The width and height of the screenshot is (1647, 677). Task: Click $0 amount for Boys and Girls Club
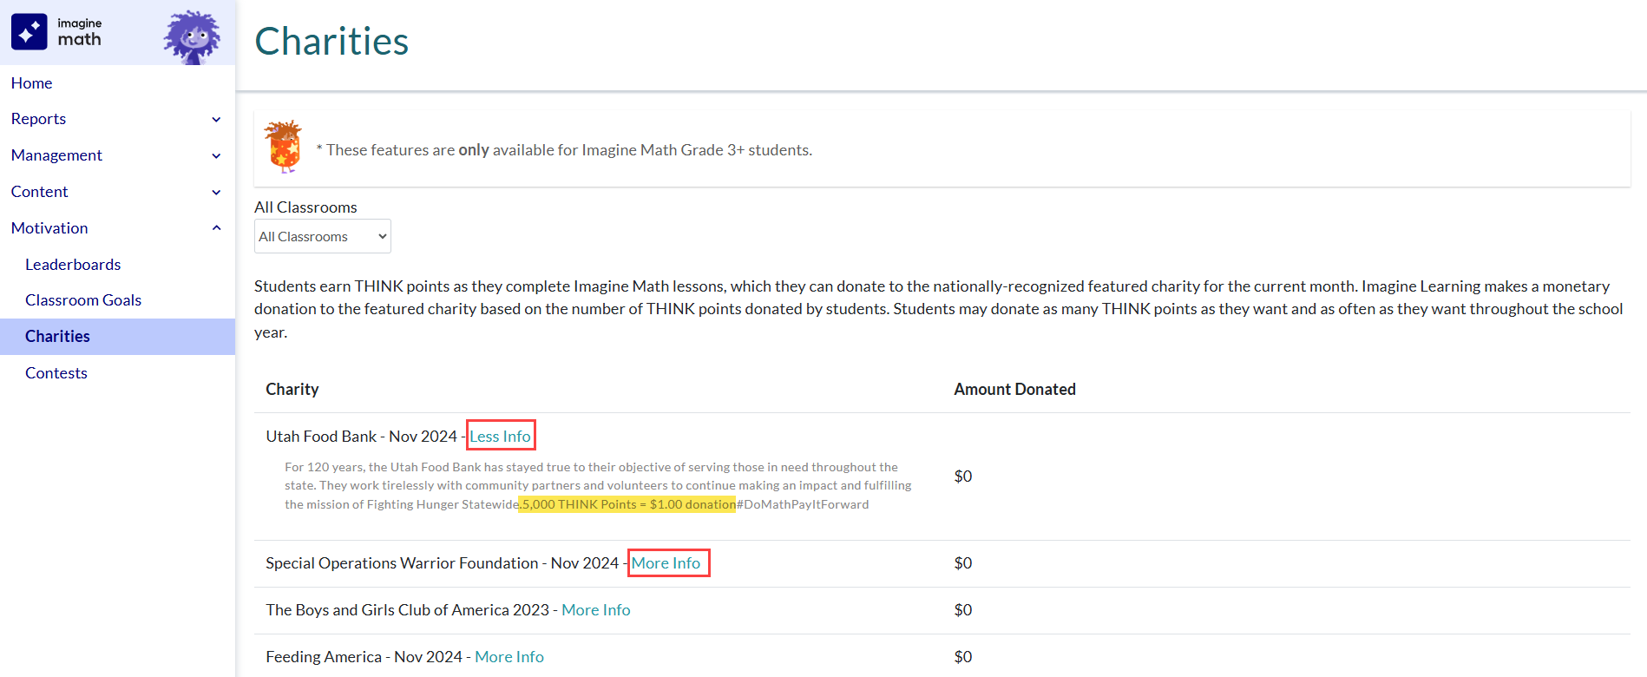point(963,610)
